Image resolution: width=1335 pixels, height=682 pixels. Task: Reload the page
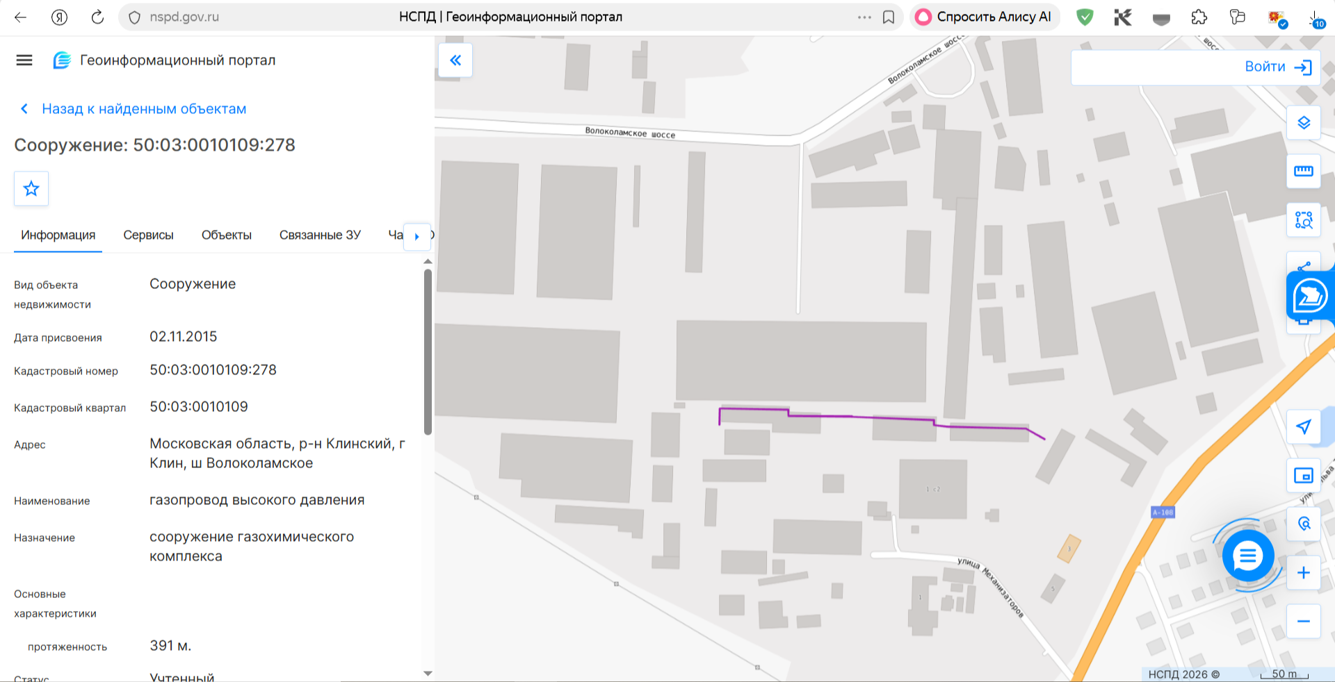97,17
